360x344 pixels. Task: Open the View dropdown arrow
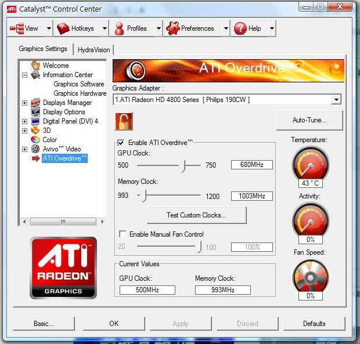pyautogui.click(x=49, y=28)
